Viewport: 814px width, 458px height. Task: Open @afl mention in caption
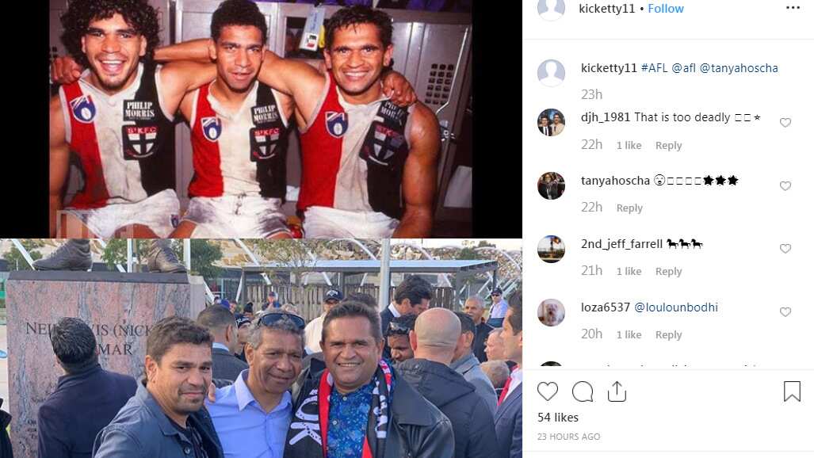point(684,68)
